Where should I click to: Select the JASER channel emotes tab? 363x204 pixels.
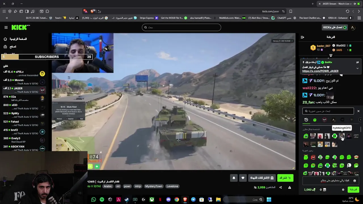pyautogui.click(x=324, y=120)
